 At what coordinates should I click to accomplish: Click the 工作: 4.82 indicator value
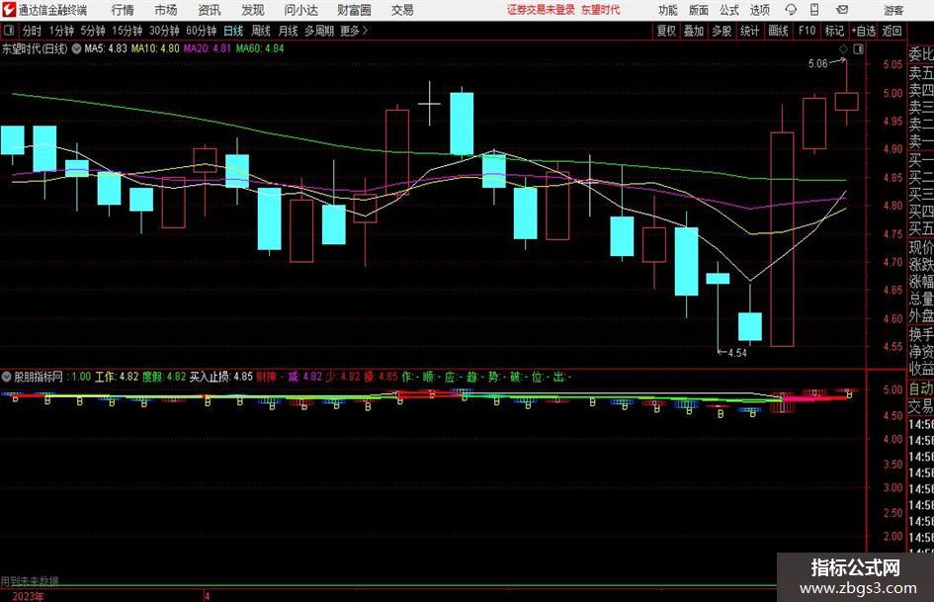click(x=117, y=377)
